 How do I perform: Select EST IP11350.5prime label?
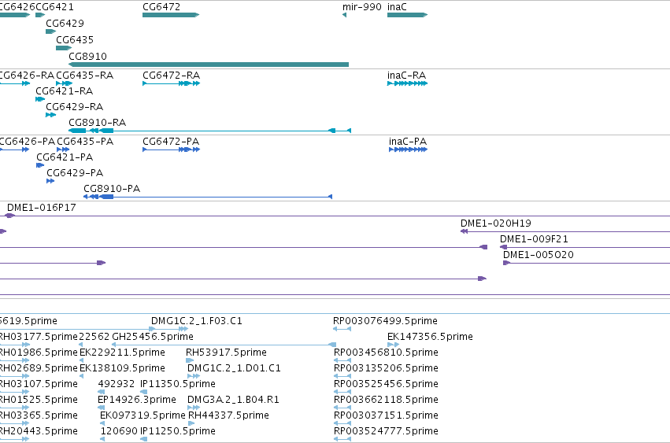[178, 384]
